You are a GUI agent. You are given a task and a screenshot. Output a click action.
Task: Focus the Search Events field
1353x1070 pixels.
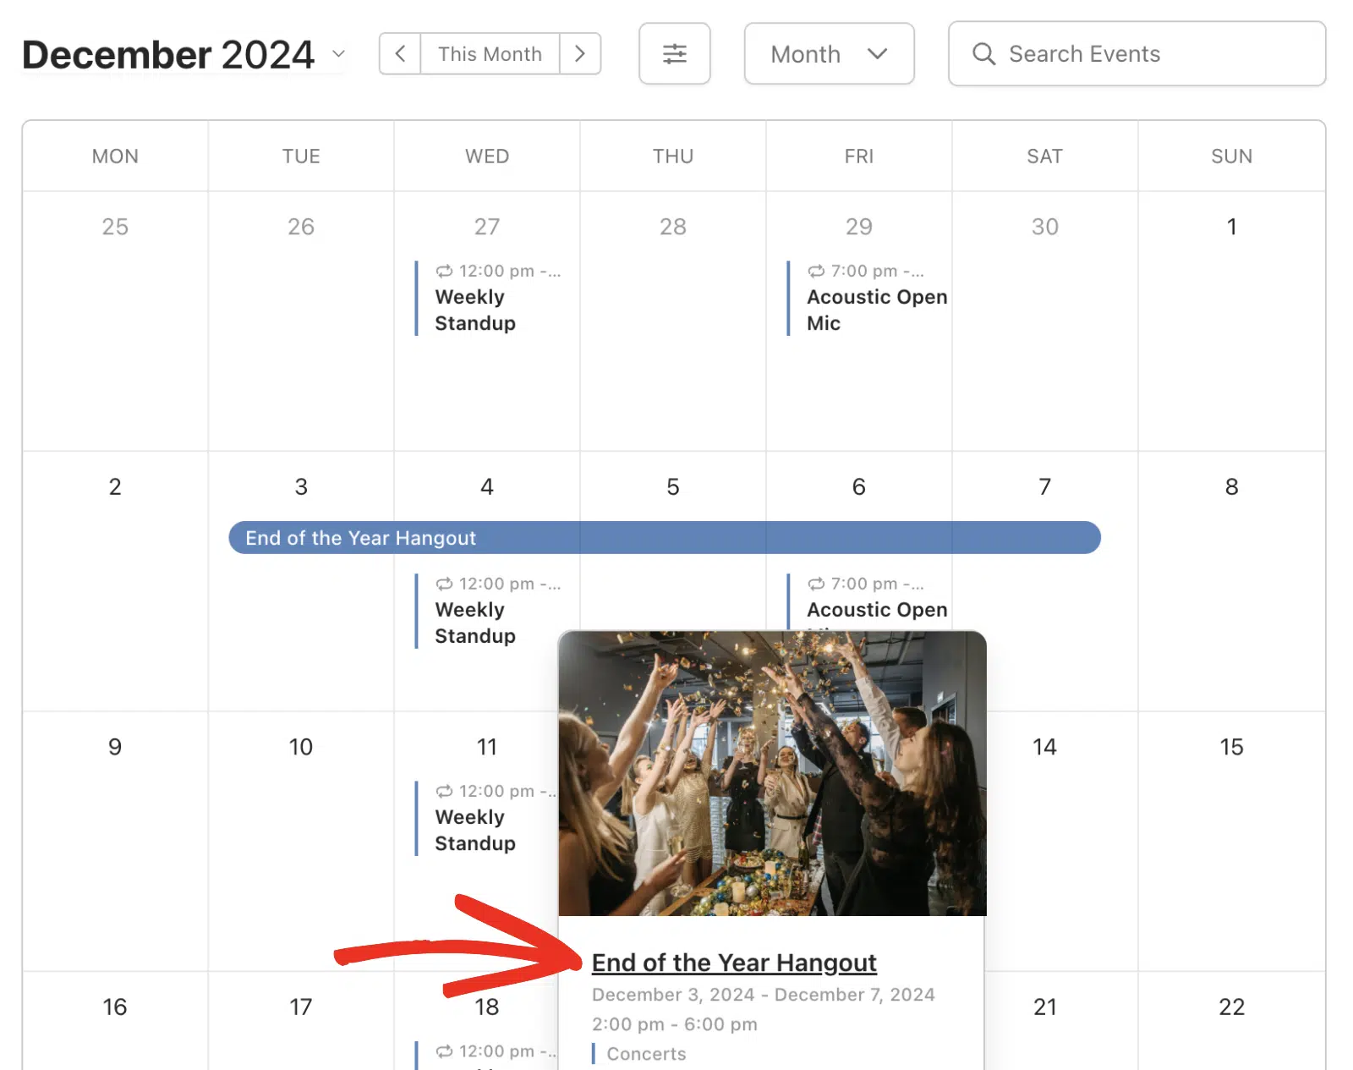[x=1137, y=54]
